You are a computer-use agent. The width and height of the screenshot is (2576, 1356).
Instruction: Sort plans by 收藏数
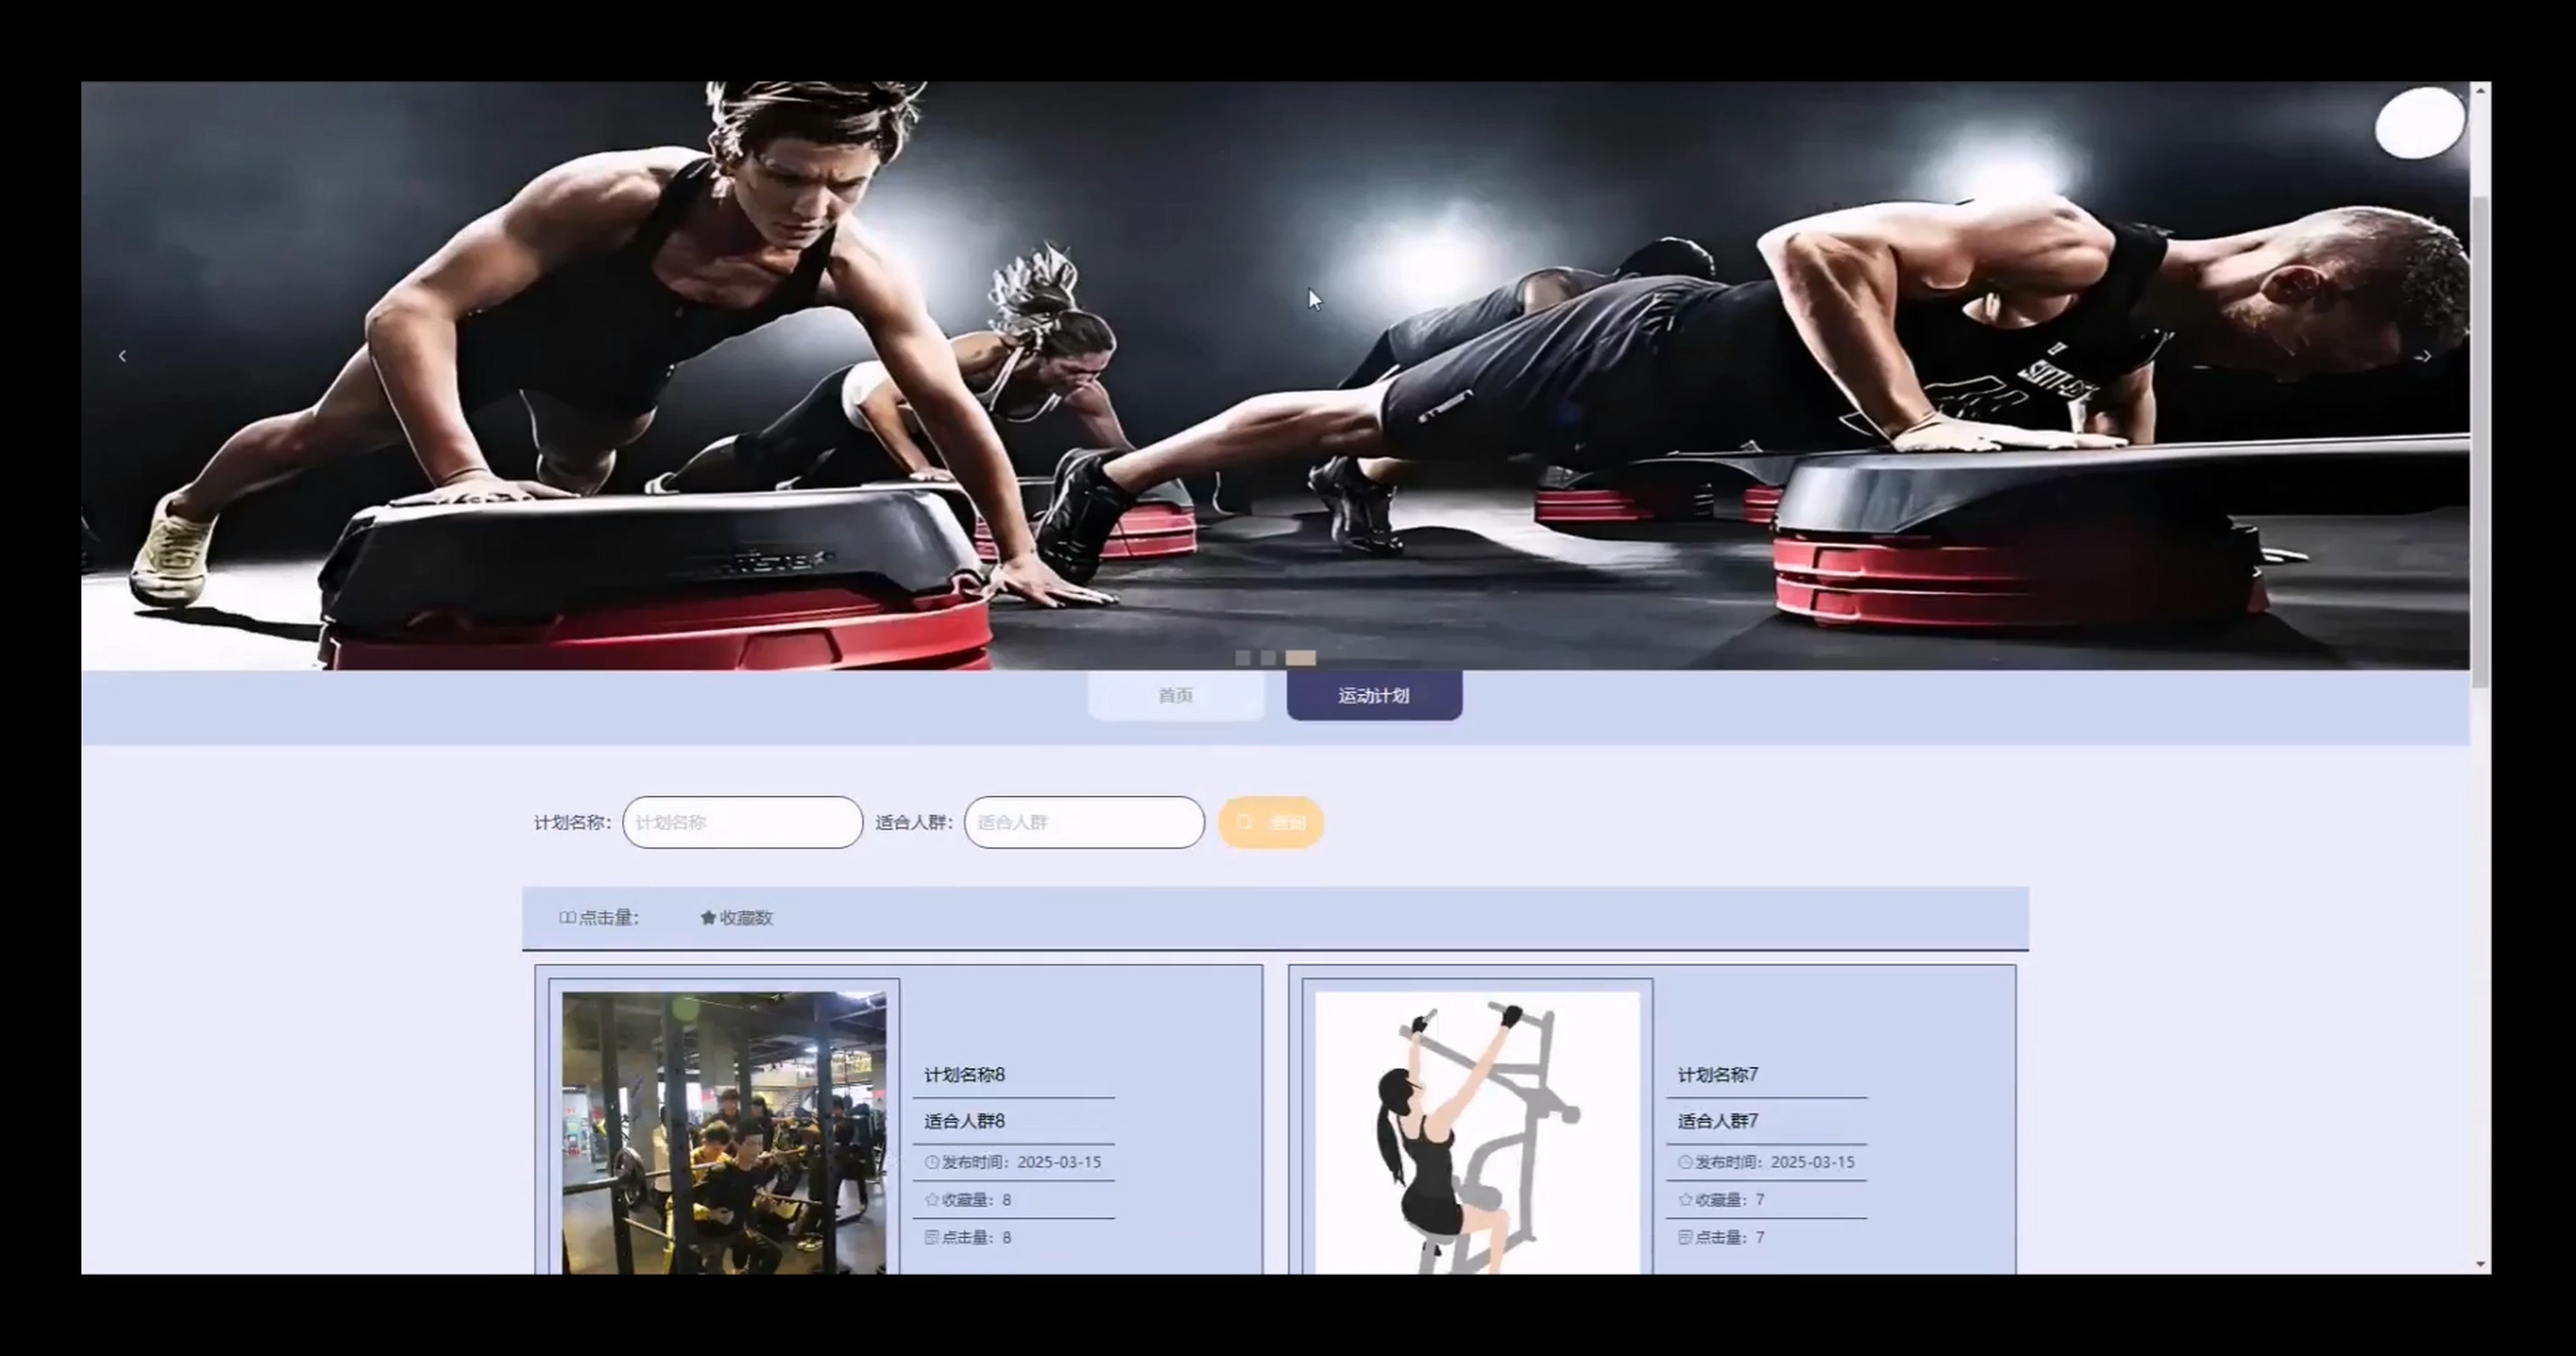[x=737, y=917]
